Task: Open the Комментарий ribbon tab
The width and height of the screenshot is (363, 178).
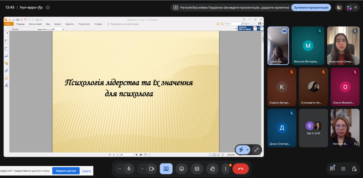Action: (x=35, y=24)
